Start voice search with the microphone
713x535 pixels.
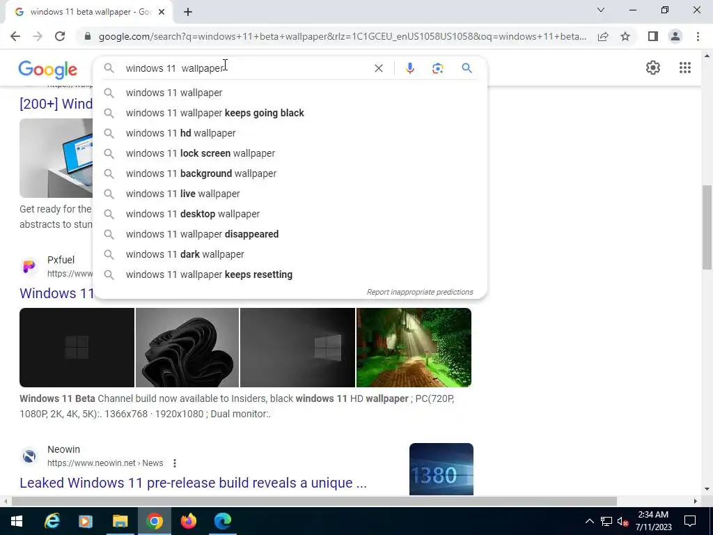coord(409,68)
